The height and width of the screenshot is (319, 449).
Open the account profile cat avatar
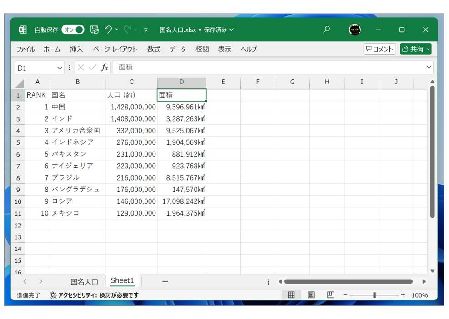(x=355, y=29)
